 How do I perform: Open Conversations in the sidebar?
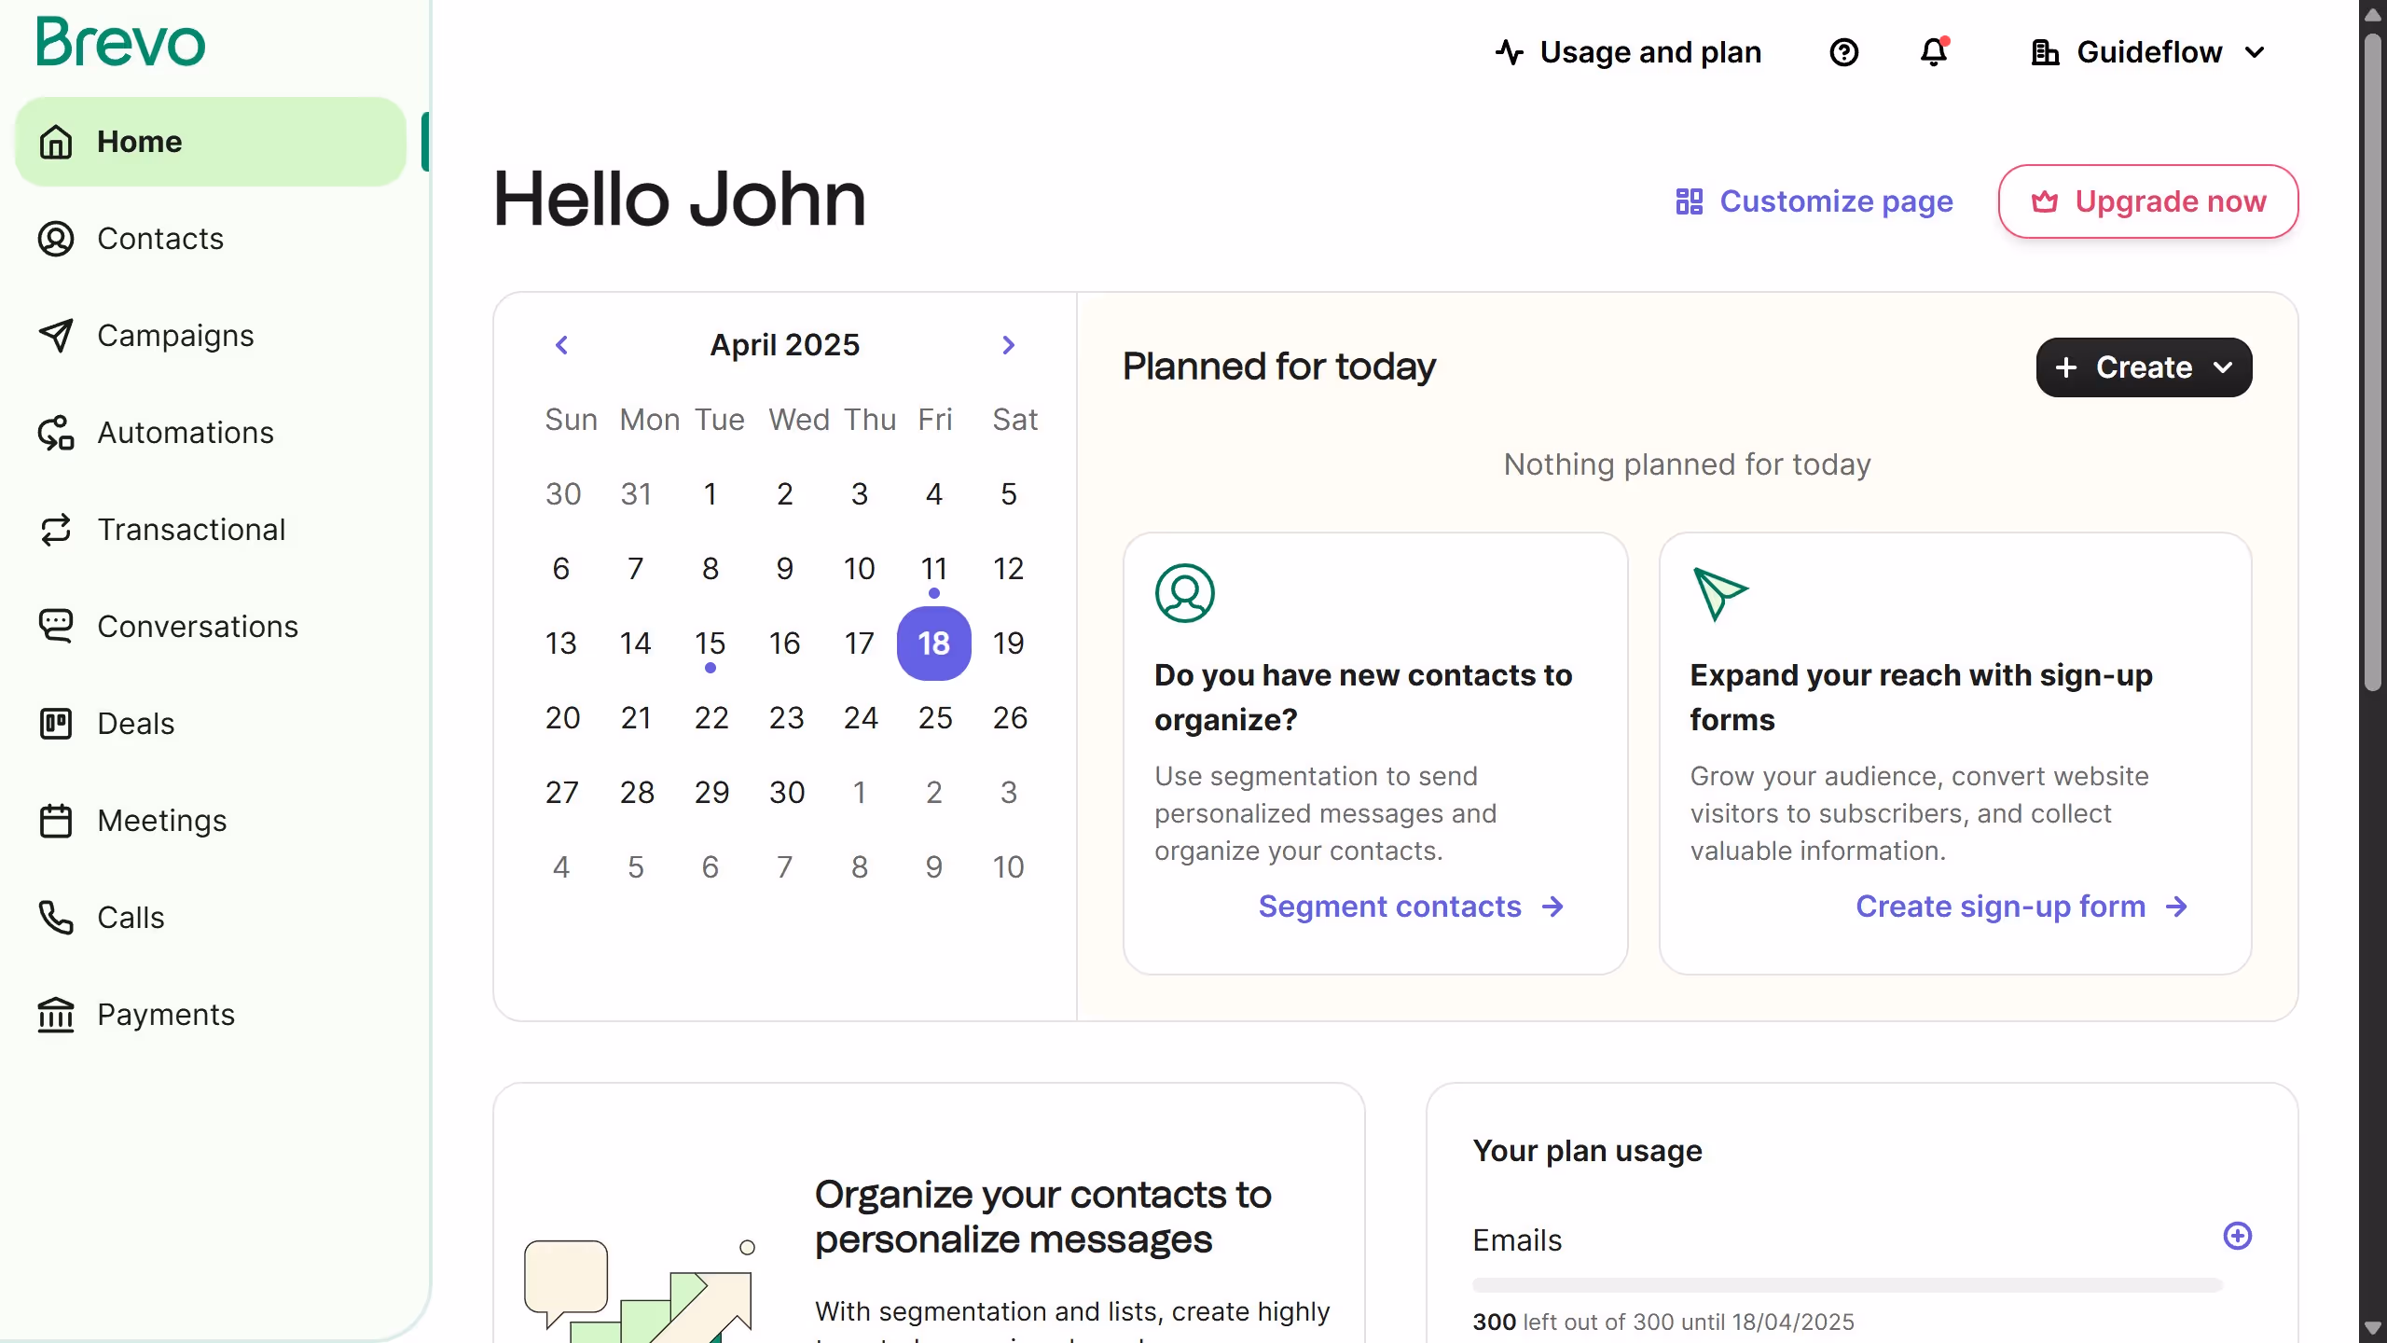coord(197,627)
